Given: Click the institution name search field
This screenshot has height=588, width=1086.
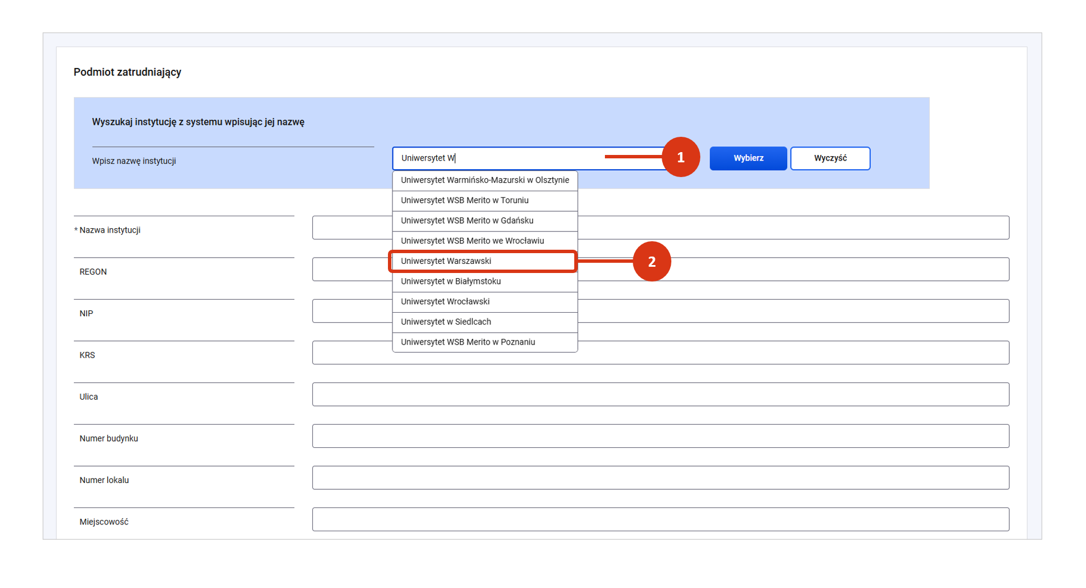Looking at the screenshot, I should click(511, 158).
